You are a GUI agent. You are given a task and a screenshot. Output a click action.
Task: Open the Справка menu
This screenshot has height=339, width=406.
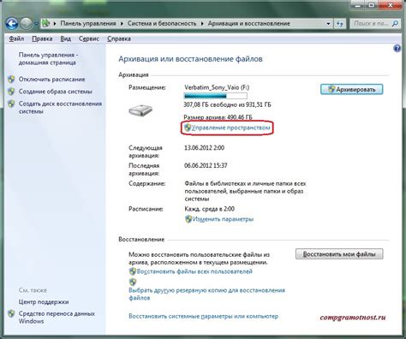119,39
